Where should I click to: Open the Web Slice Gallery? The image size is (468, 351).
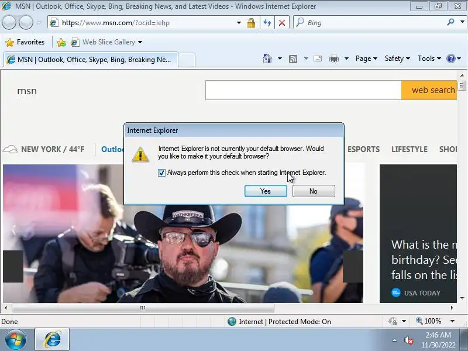[x=106, y=42]
